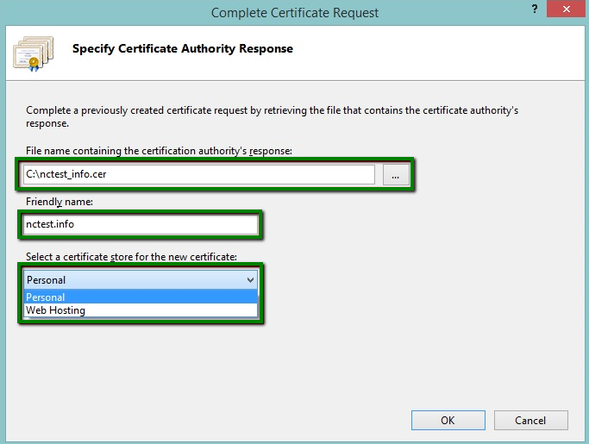Choose Web Hosting certificate store option
The height and width of the screenshot is (444, 589).
141,310
